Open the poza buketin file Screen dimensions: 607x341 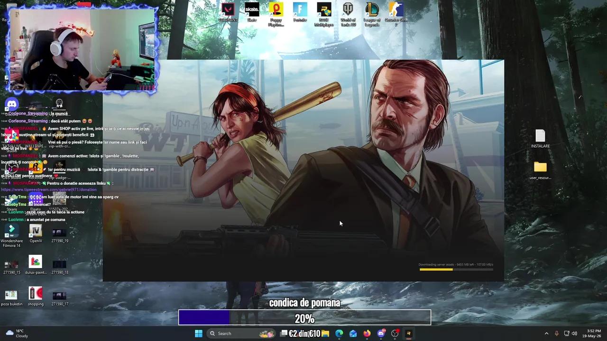(11, 297)
